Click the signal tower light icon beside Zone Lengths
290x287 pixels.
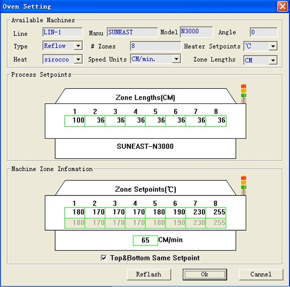244,94
